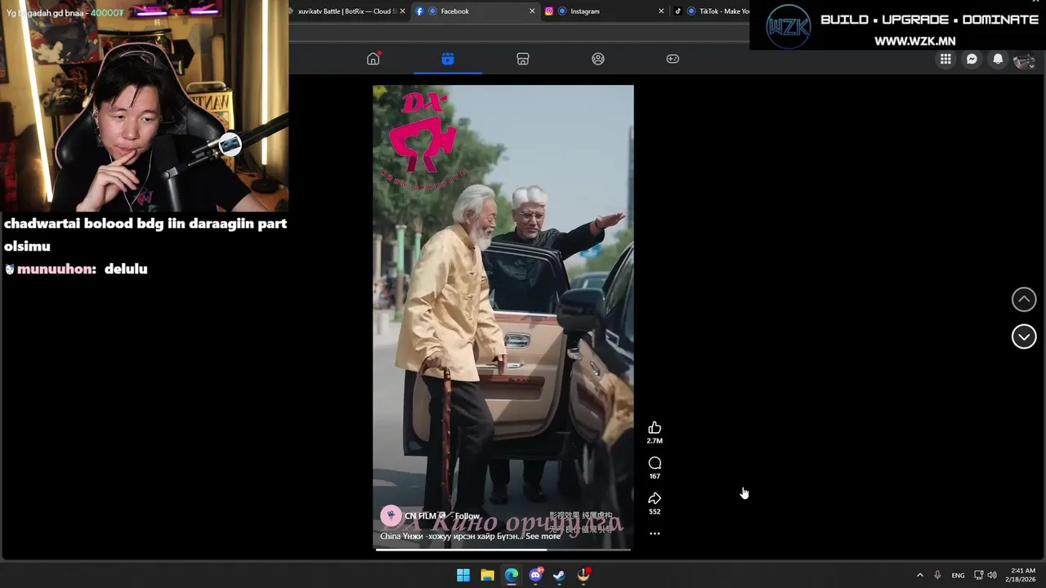Open the reel's three-dot options menu
The width and height of the screenshot is (1046, 588).
(x=655, y=533)
